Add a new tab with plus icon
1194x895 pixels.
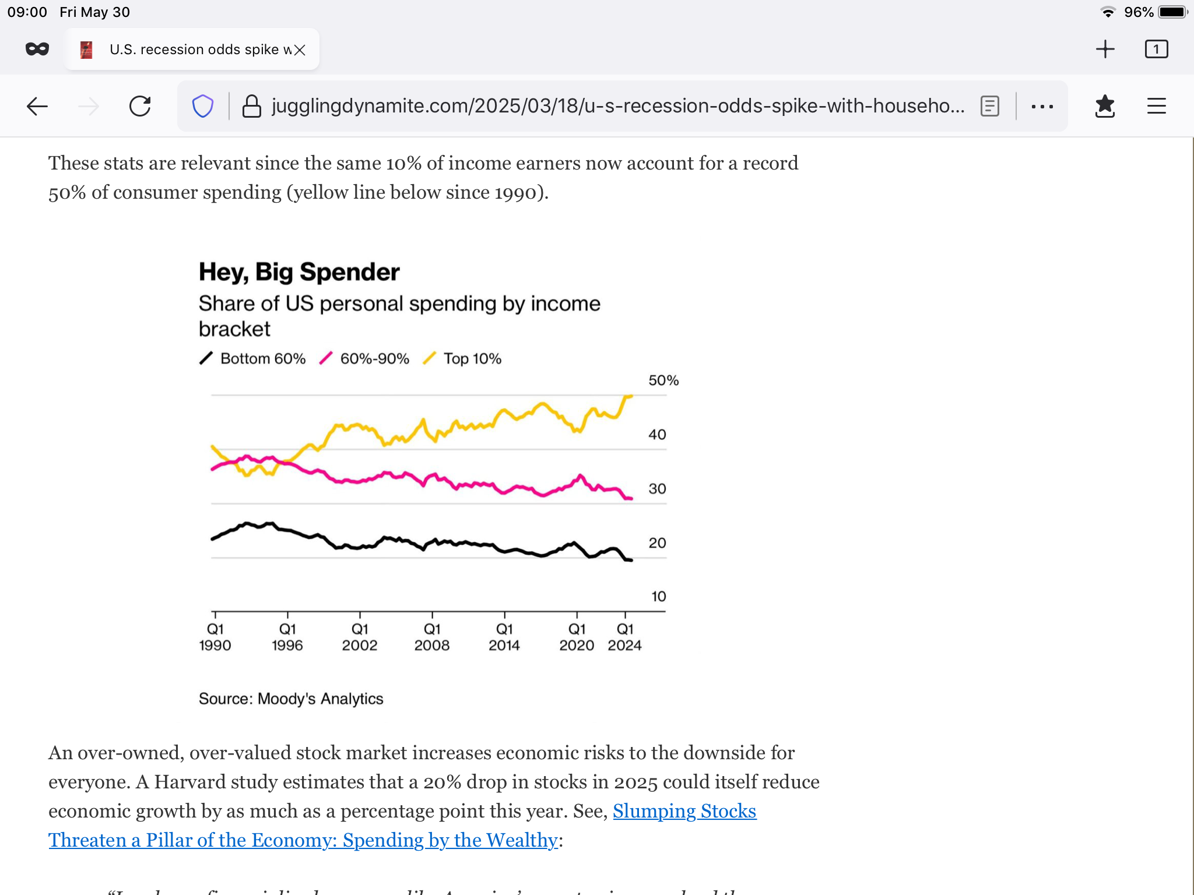tap(1105, 50)
